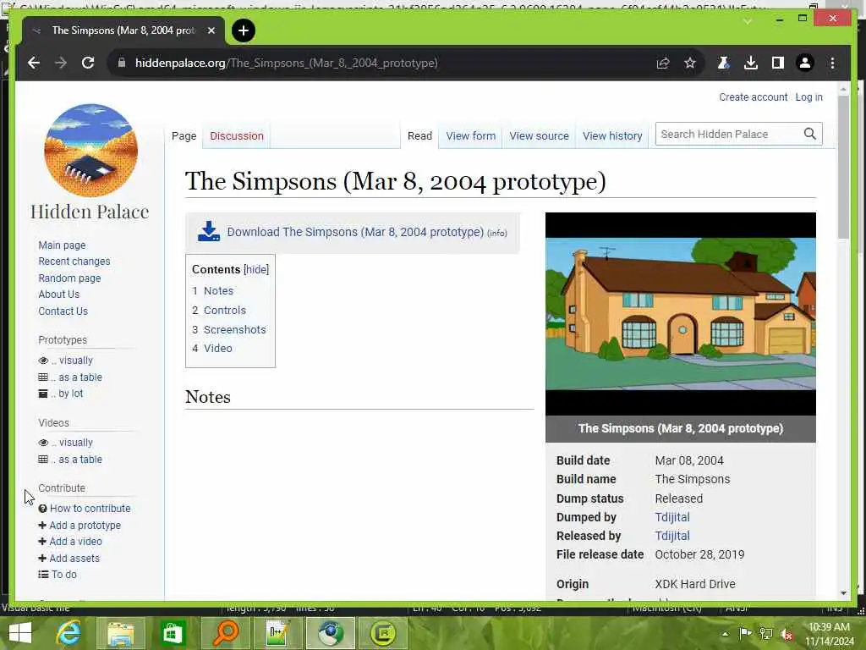866x650 pixels.
Task: Open Tdijital in Released by row
Action: 672,536
